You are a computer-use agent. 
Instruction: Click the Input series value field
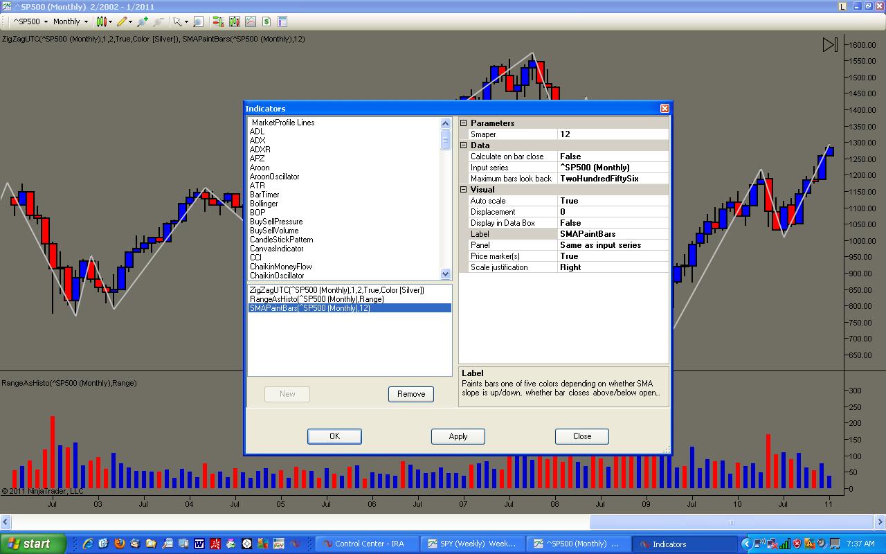pos(613,168)
